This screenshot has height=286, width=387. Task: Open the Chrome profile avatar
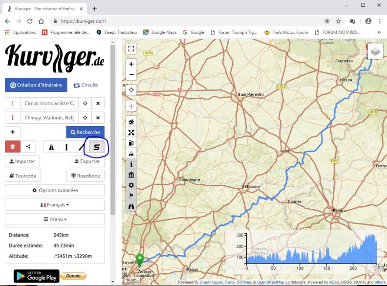368,21
